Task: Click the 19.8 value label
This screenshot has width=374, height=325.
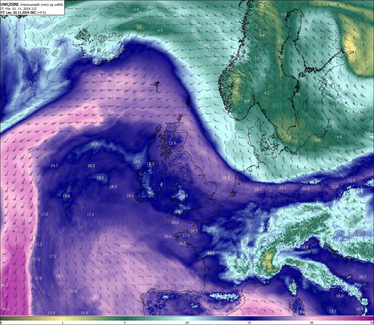Action: click(x=51, y=313)
